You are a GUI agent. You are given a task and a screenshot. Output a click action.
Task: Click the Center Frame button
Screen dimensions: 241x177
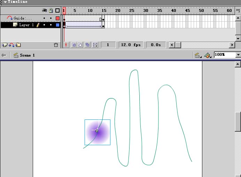pos(66,45)
